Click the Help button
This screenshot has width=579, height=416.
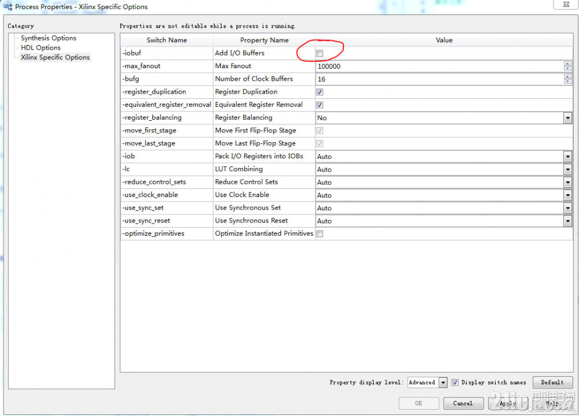click(552, 403)
